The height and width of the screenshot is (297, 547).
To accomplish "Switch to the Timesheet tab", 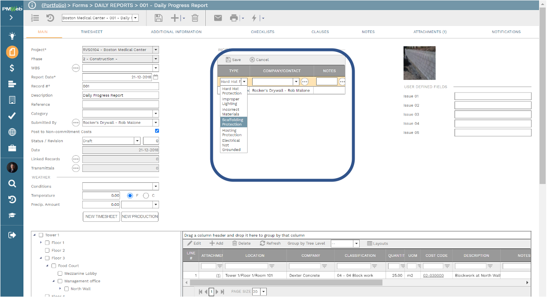I will point(92,32).
